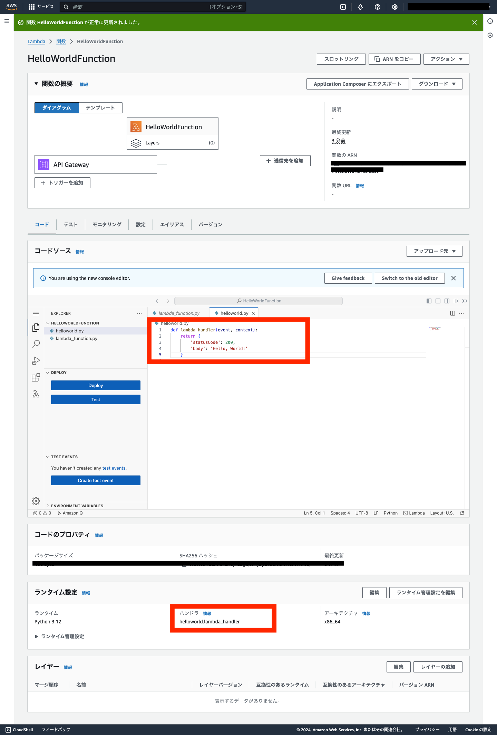Open the customize layout icon
Viewport: 497px width, 735px height.
(x=456, y=301)
